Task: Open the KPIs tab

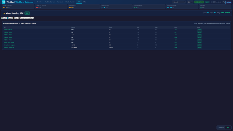Action: pos(85,2)
